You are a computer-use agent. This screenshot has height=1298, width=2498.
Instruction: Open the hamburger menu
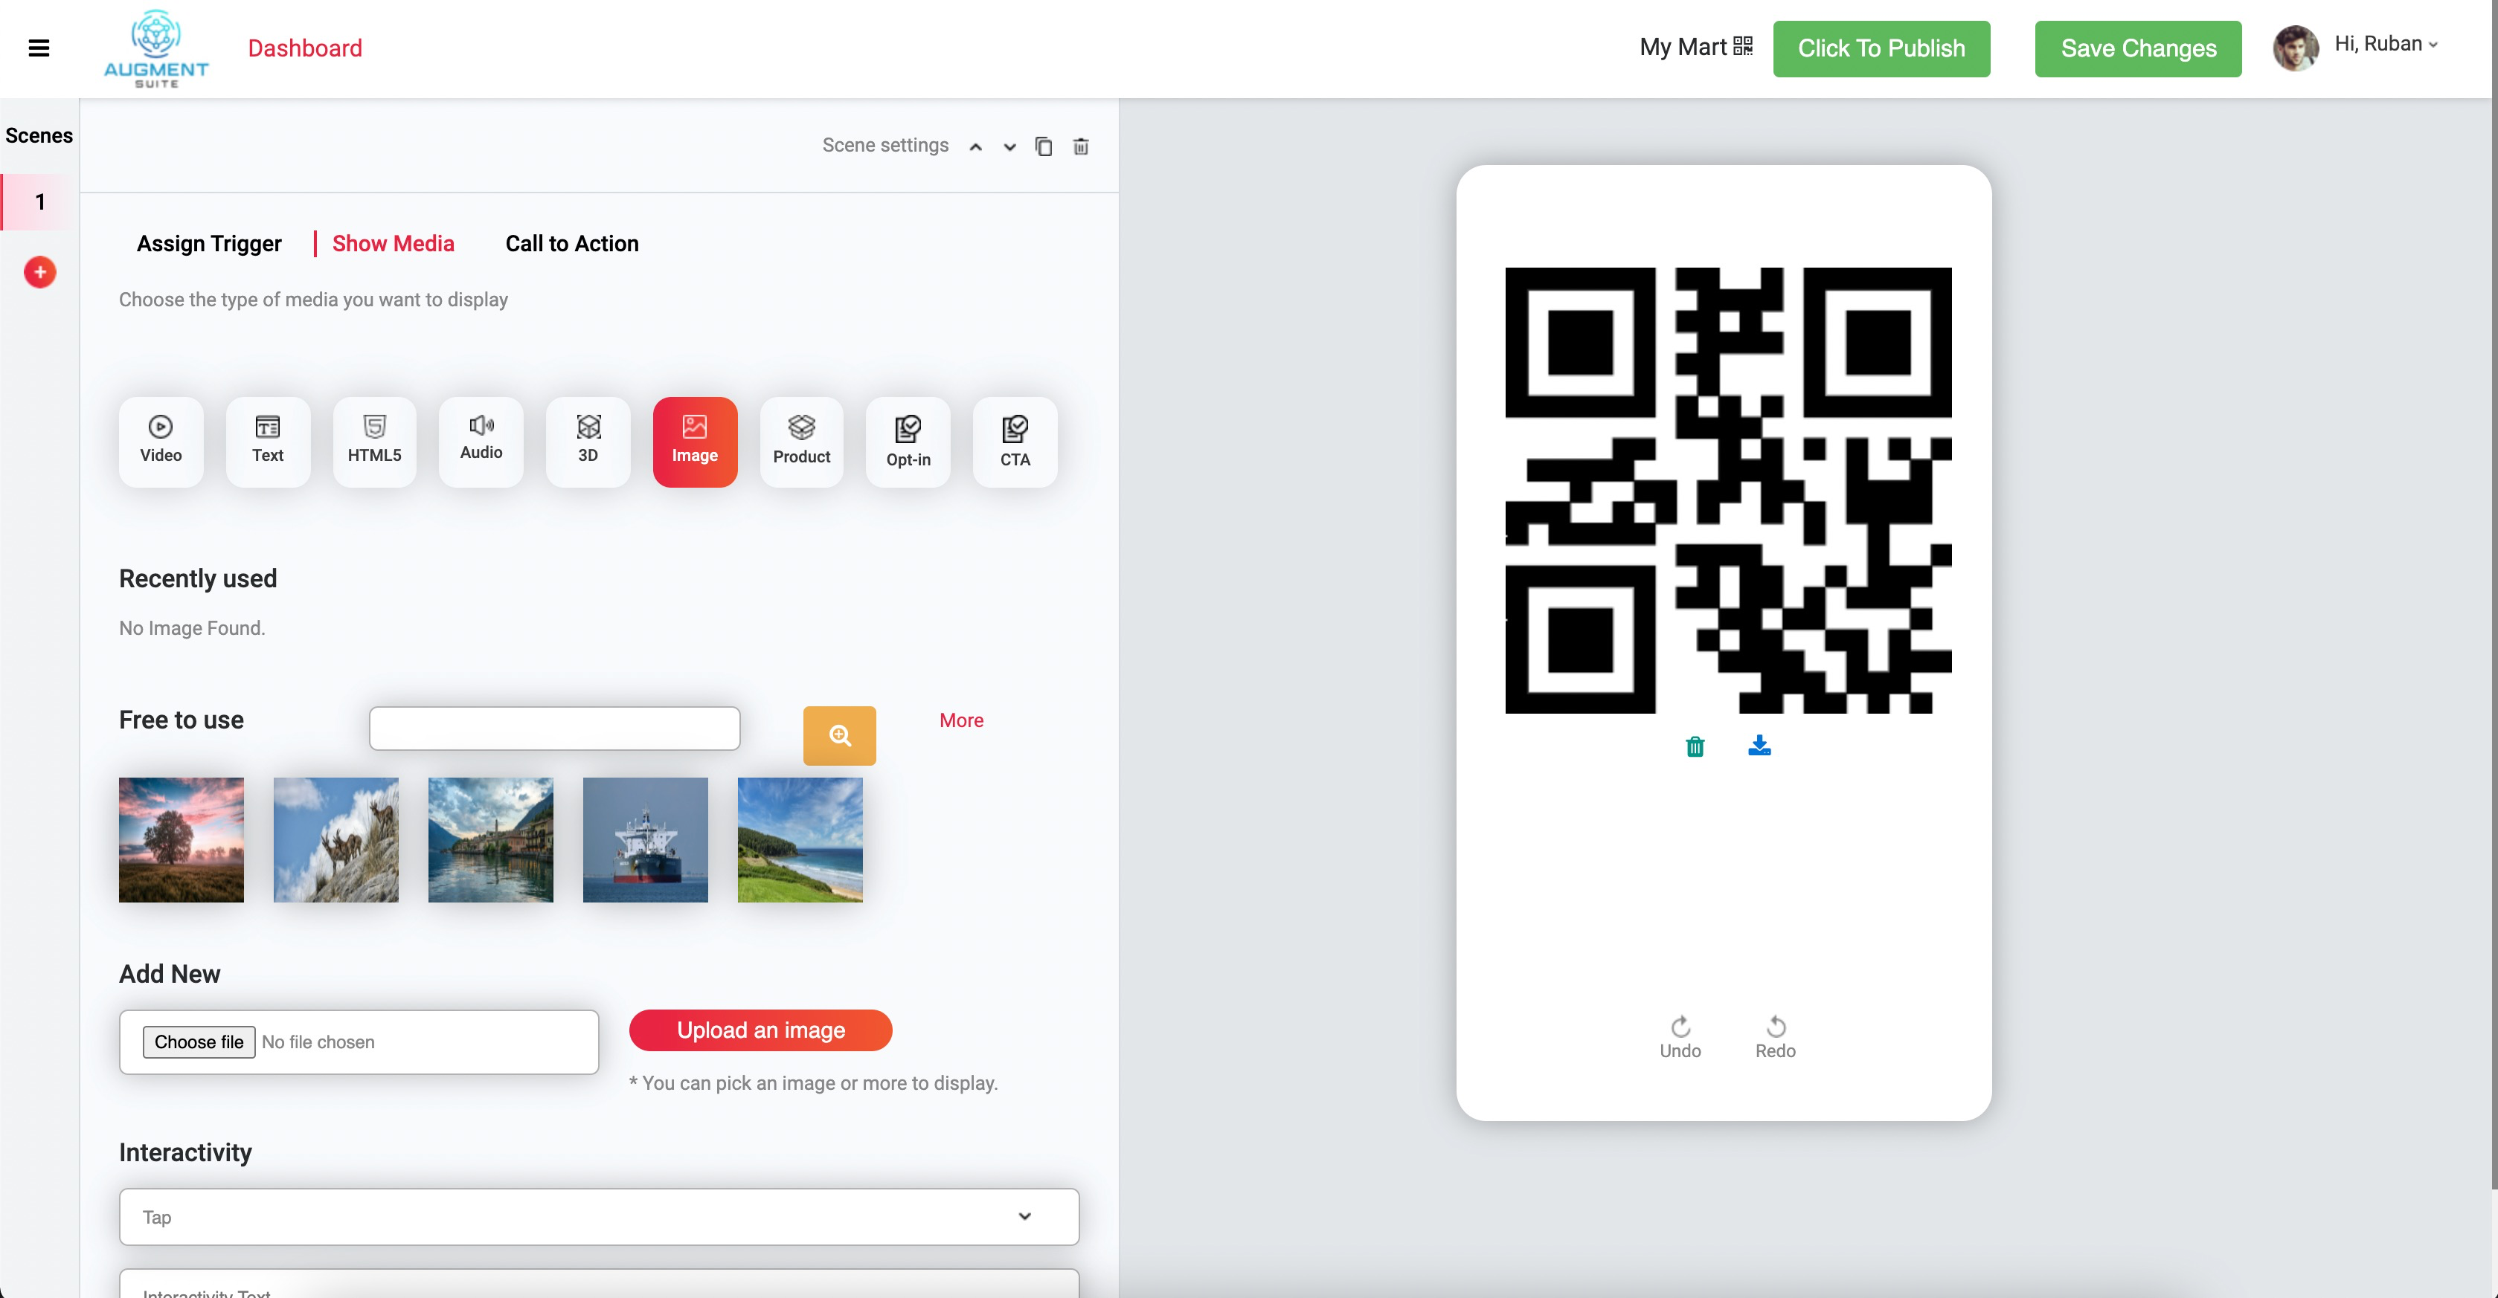click(x=39, y=48)
